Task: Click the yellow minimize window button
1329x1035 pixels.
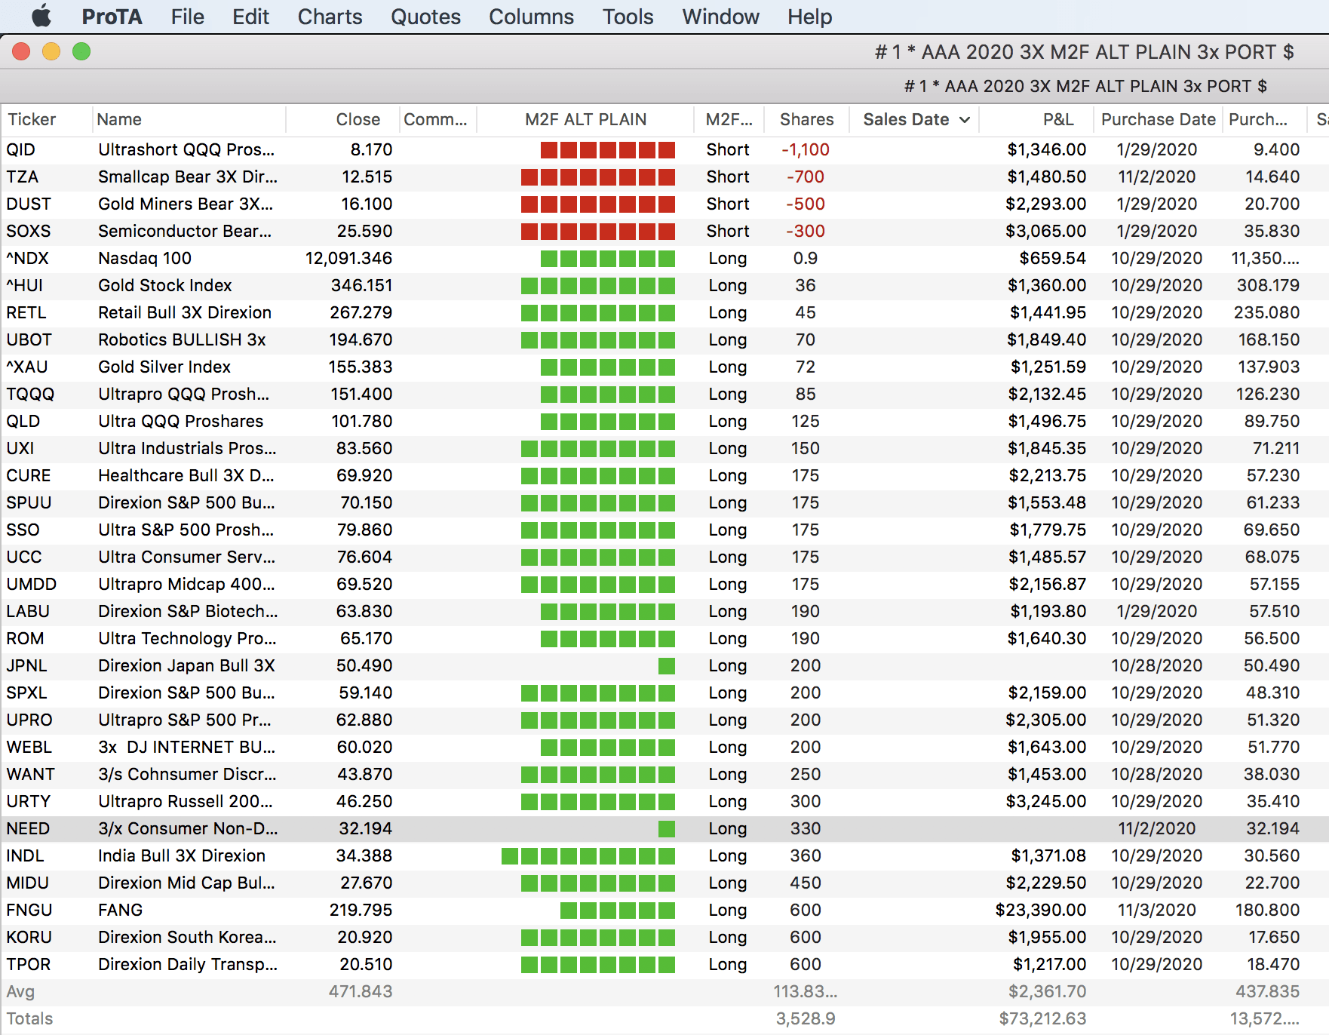Action: click(x=51, y=51)
